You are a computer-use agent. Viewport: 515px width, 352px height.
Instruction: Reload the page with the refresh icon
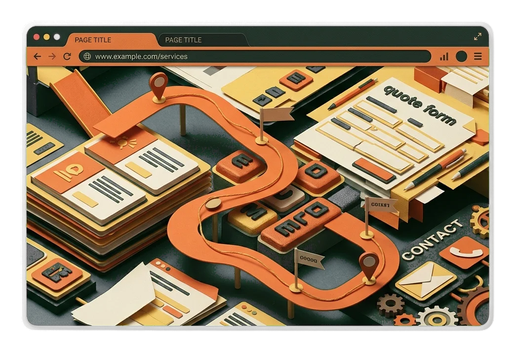click(x=67, y=56)
